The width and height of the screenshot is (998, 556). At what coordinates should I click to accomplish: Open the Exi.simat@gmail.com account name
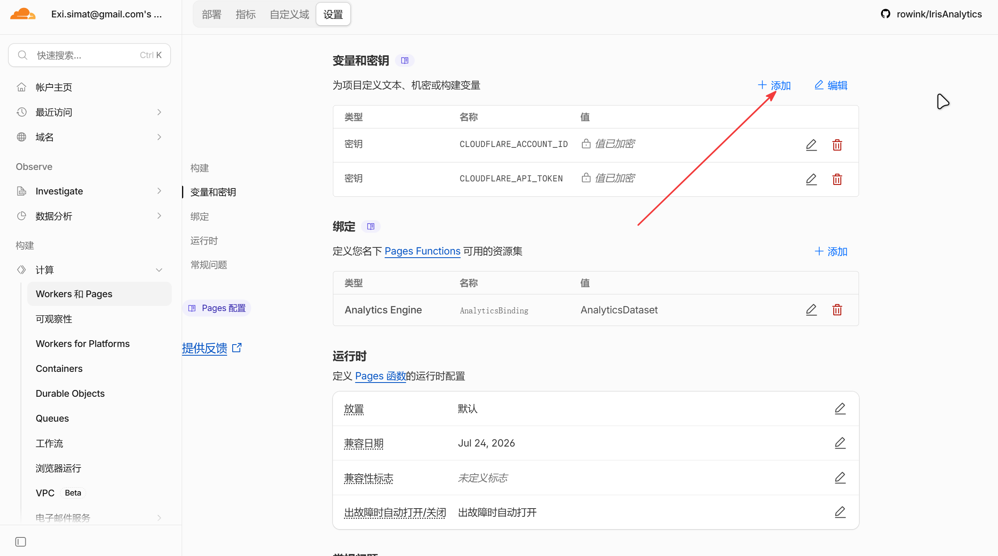click(107, 14)
